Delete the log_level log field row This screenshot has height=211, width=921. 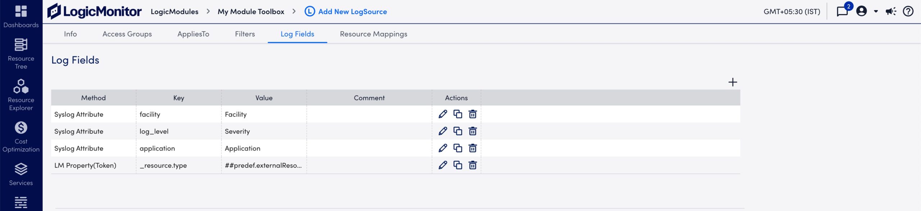point(473,131)
